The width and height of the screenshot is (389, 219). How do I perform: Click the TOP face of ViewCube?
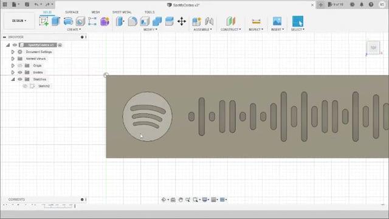[373, 47]
